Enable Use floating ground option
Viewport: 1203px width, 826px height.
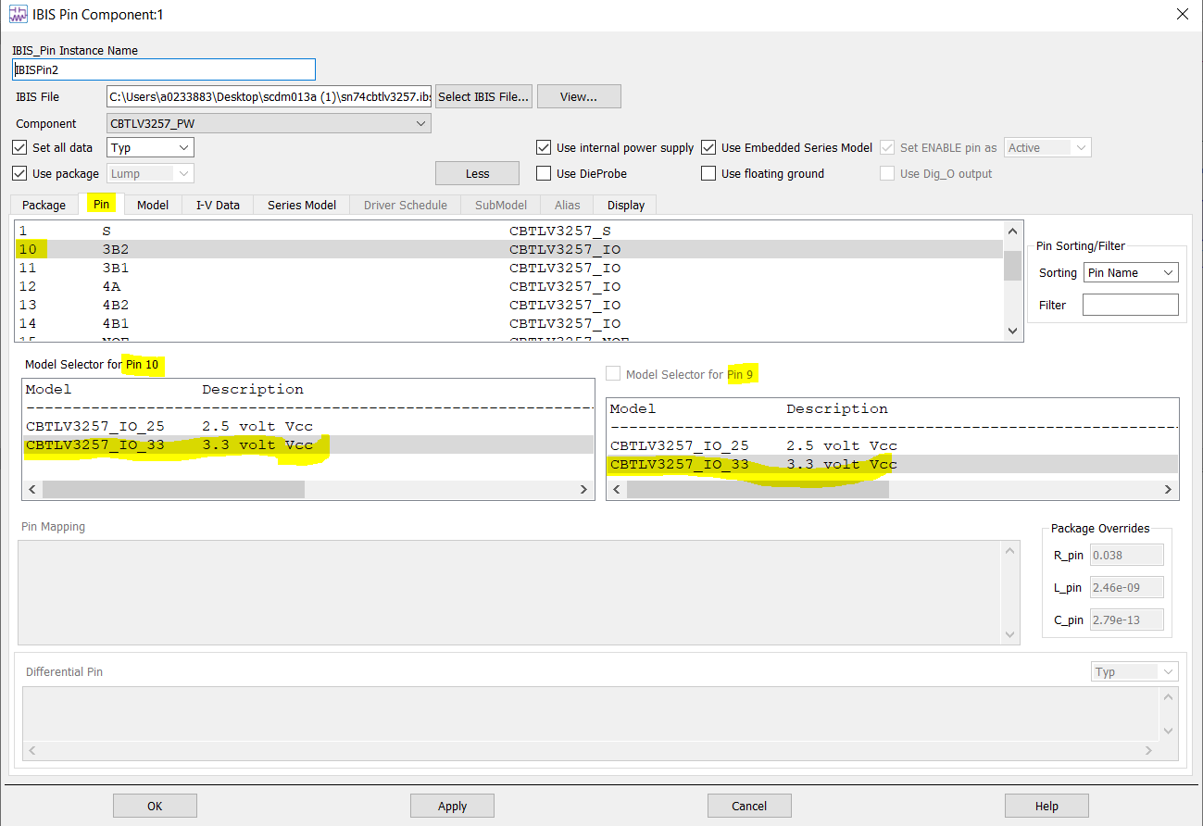point(708,173)
